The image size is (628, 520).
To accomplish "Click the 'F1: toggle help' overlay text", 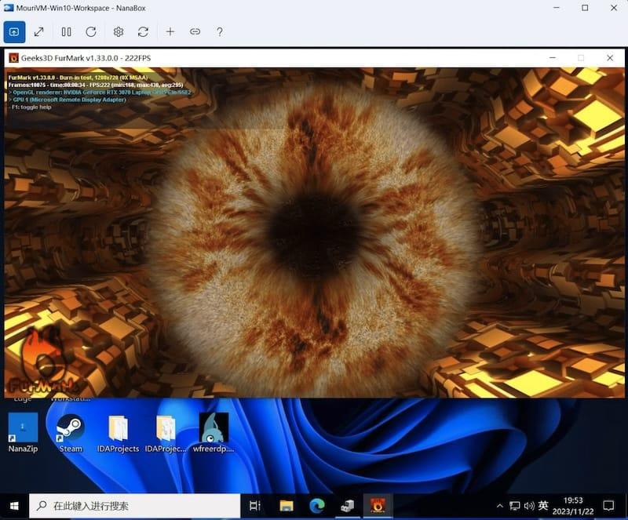I will click(x=30, y=107).
